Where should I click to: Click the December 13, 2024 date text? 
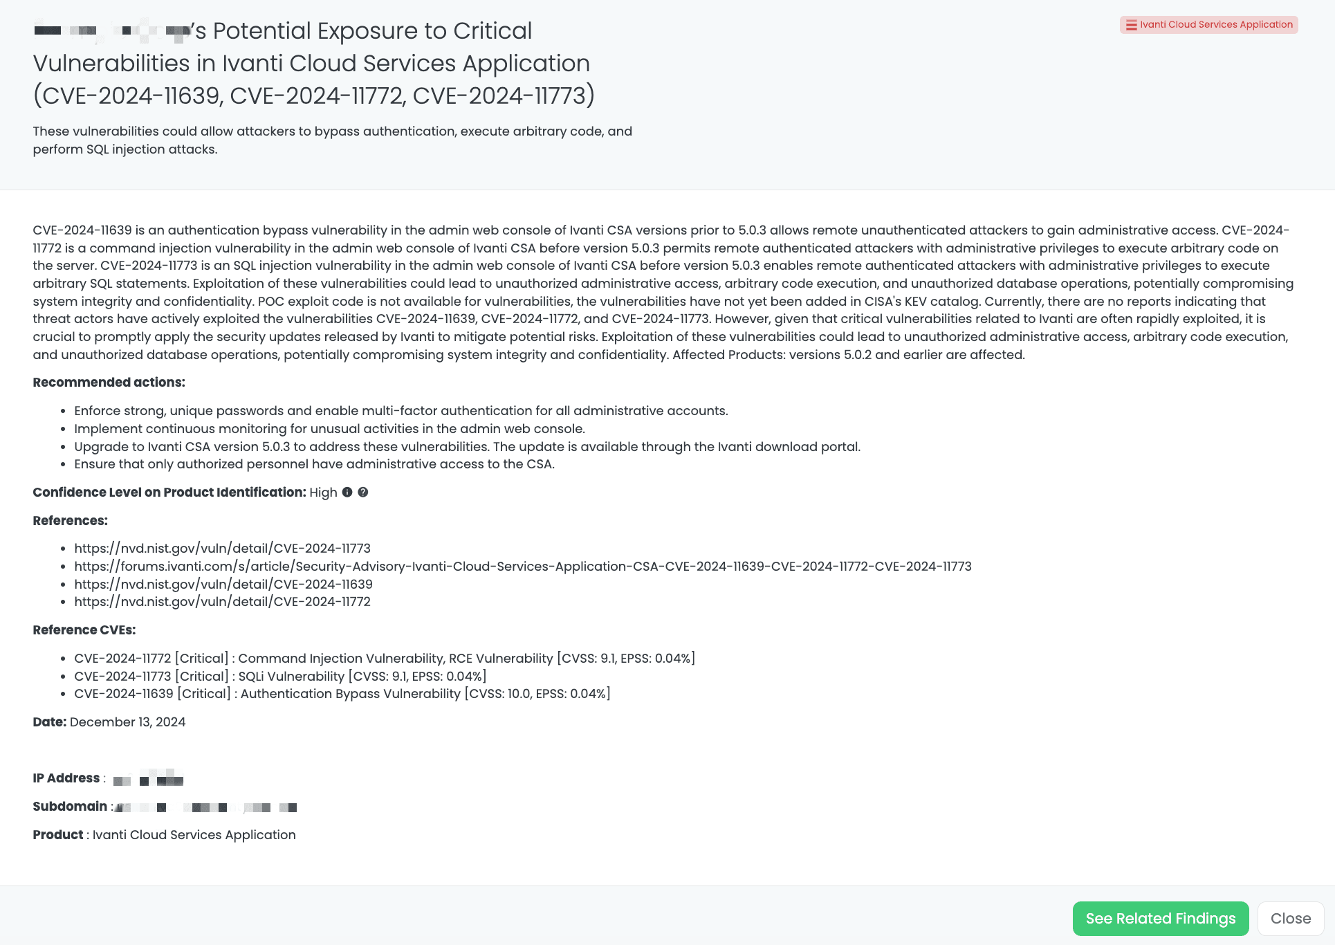[x=127, y=722]
